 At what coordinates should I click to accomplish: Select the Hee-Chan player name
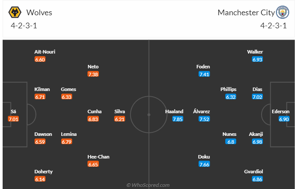[x=98, y=157]
